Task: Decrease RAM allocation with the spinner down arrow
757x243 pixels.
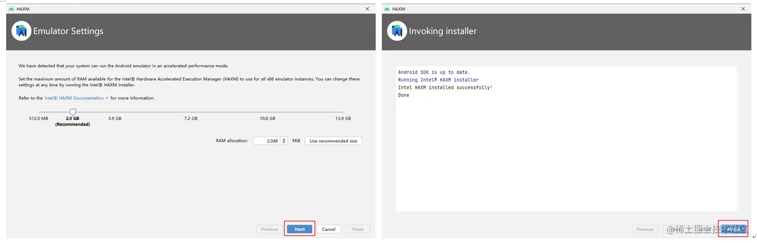Action: coord(284,143)
